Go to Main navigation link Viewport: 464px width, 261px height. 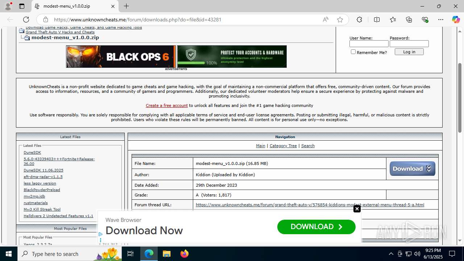click(x=260, y=146)
